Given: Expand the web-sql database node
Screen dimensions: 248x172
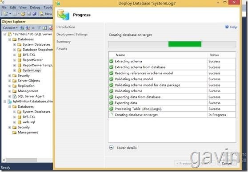Looking at the screenshot, I should click(15, 122).
